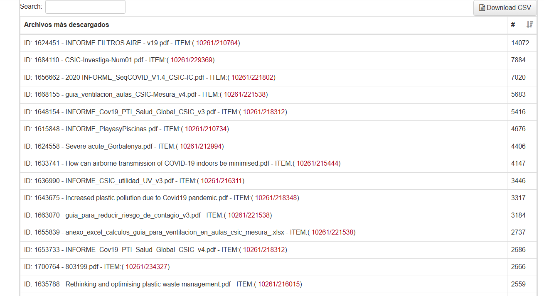The image size is (544, 296).
Task: Click the # column header label
Action: 513,25
